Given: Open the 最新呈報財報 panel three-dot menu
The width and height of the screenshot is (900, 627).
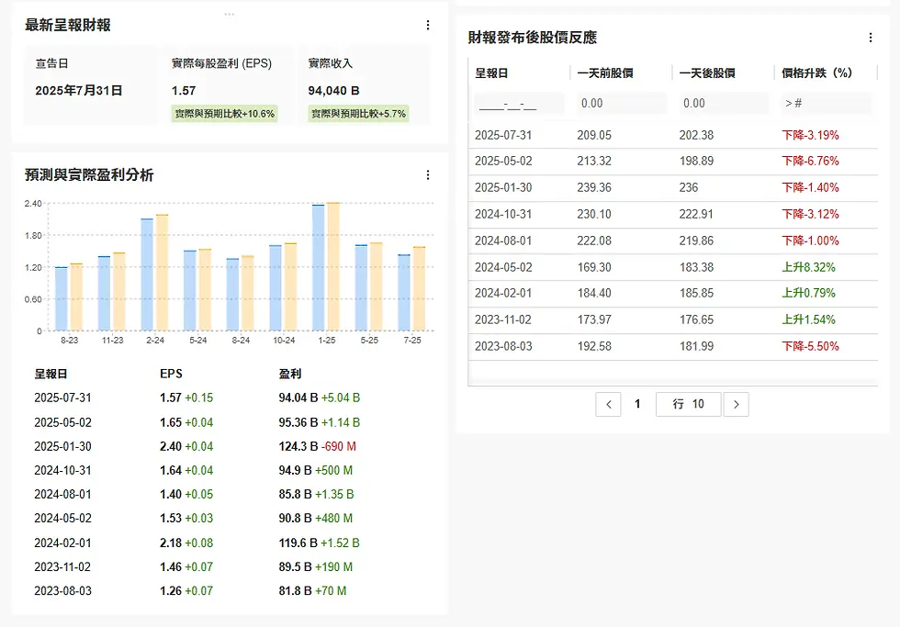Looking at the screenshot, I should 428,25.
